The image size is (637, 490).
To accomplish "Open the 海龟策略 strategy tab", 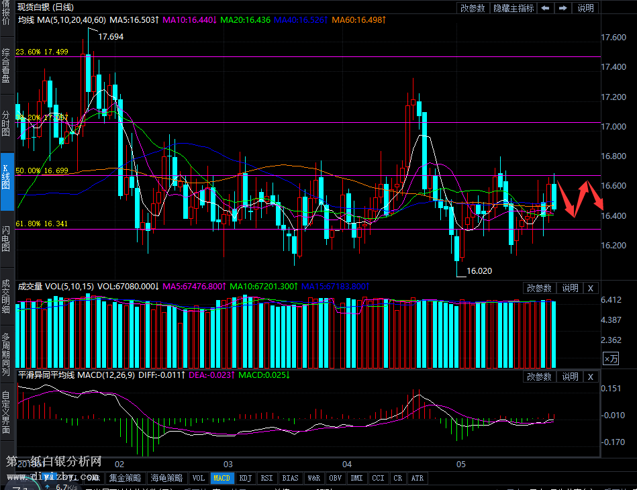I will pyautogui.click(x=166, y=479).
